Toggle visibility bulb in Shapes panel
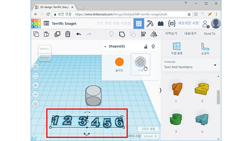The image size is (252, 141). coord(153,46)
